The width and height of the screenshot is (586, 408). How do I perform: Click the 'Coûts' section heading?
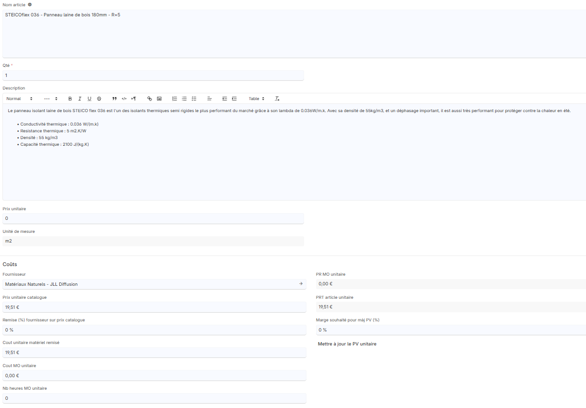(x=10, y=264)
